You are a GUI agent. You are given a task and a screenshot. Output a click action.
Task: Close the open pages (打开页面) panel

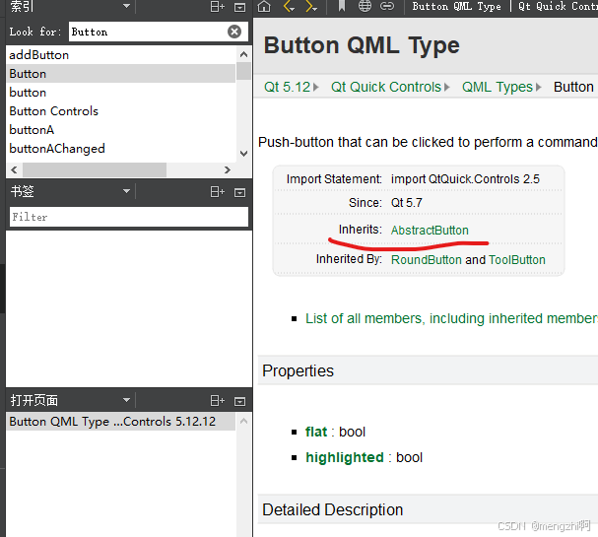click(239, 401)
